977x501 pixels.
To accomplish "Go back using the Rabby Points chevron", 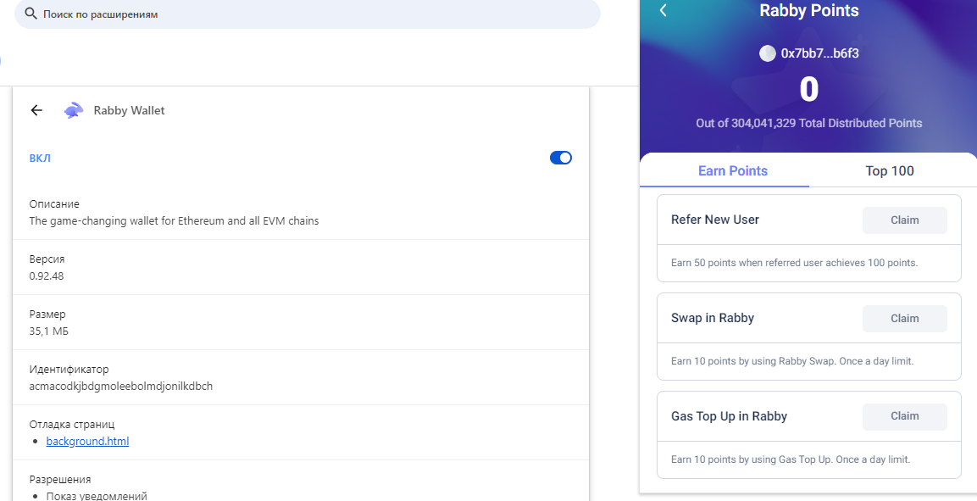I will coord(663,10).
